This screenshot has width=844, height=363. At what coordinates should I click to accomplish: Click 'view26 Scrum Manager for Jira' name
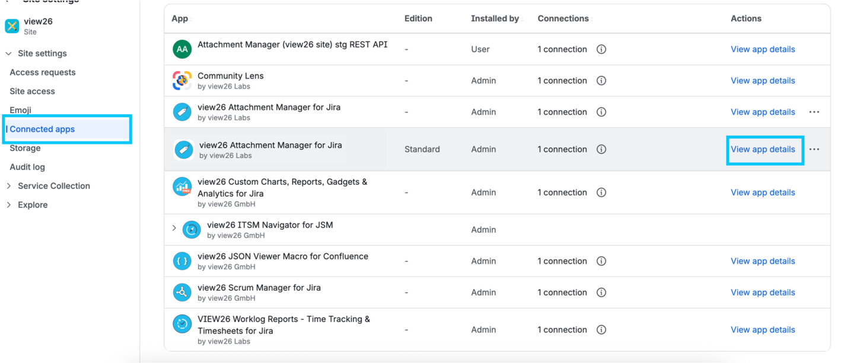point(259,288)
